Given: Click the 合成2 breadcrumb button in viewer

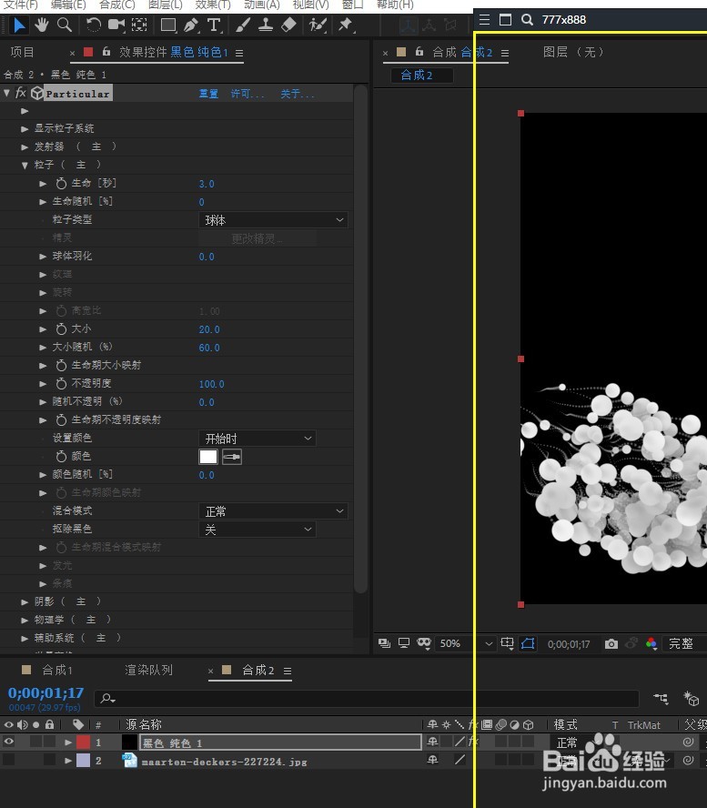Looking at the screenshot, I should point(422,76).
